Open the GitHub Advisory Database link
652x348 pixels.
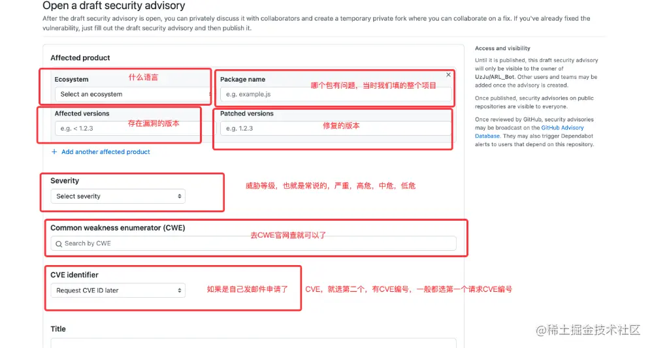(529, 132)
